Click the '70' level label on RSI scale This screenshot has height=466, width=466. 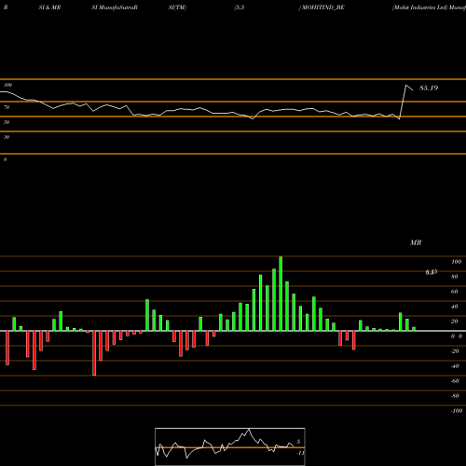coord(7,107)
